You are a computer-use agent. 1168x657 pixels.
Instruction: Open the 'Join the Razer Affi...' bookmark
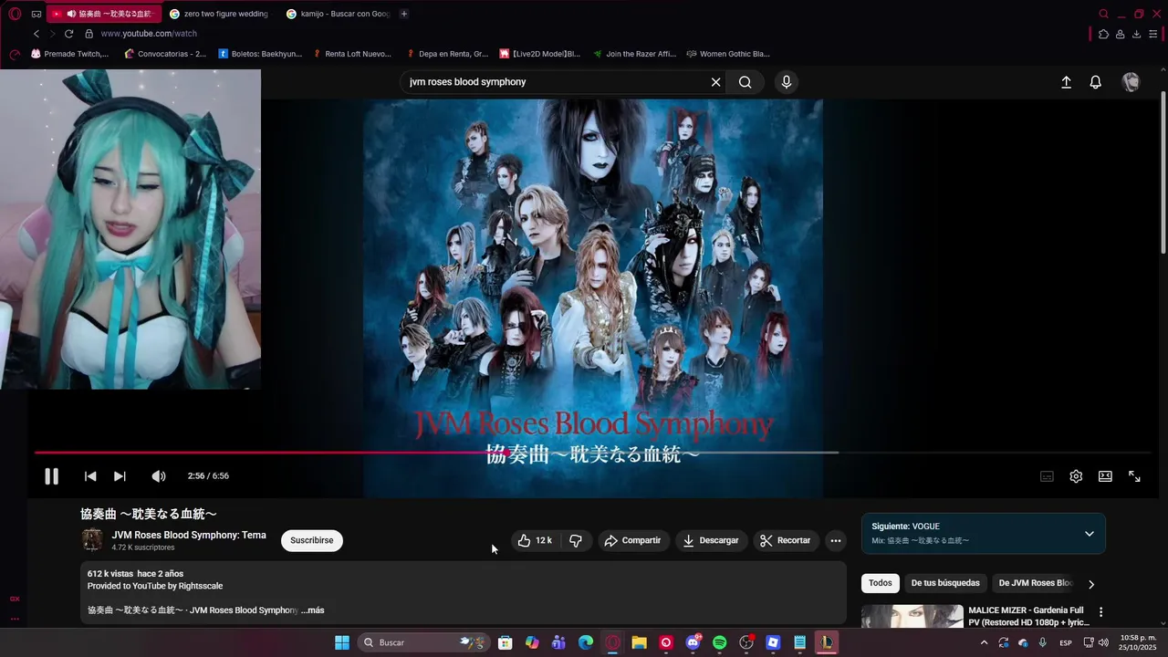(x=634, y=54)
